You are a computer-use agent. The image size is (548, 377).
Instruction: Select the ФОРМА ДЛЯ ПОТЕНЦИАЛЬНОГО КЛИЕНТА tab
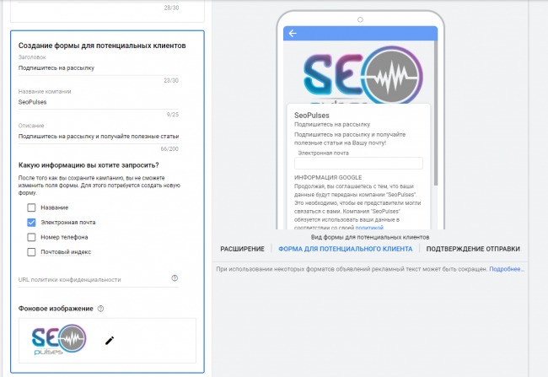point(345,250)
